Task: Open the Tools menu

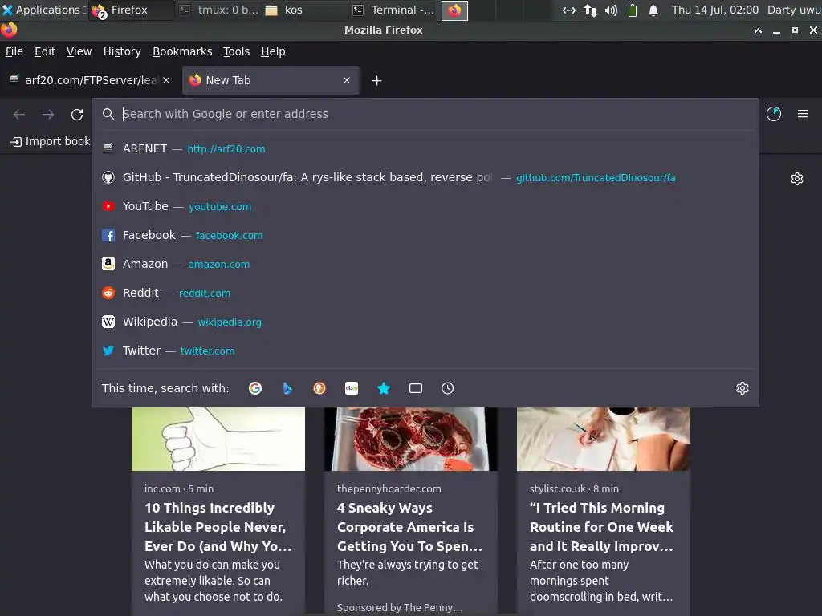Action: tap(237, 51)
